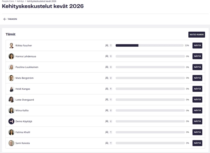This screenshot has width=210, height=153.
Task: Click Takaisin to go back
Action: (x=12, y=19)
